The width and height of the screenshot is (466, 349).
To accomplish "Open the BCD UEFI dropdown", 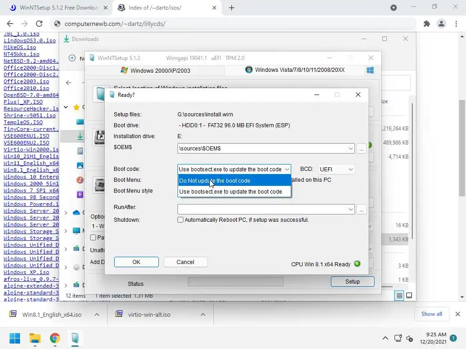I will pos(336,169).
